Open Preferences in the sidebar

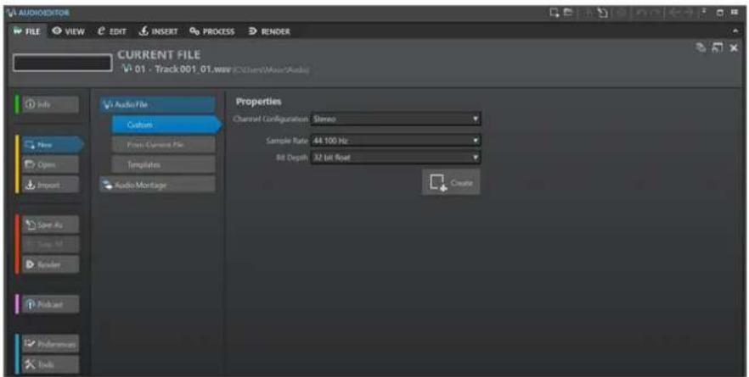[49, 344]
